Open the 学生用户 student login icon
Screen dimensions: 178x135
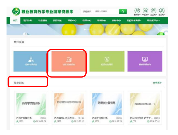pyautogui.click(x=145, y=11)
